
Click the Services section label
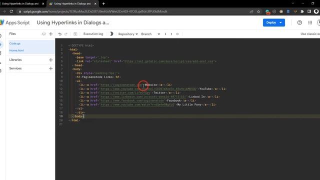click(15, 68)
